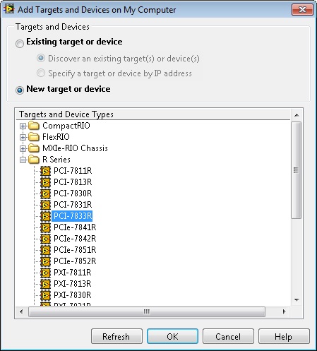Click the horizontal scrollbar thumb
This screenshot has width=317, height=351.
pos(147,312)
